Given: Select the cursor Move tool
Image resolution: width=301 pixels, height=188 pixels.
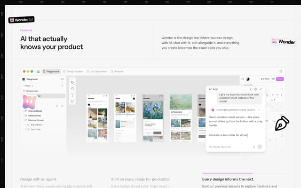Looking at the screenshot, I should pyautogui.click(x=72, y=83).
